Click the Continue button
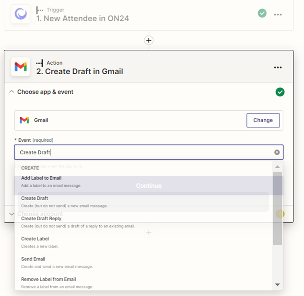The height and width of the screenshot is (296, 304). click(149, 185)
